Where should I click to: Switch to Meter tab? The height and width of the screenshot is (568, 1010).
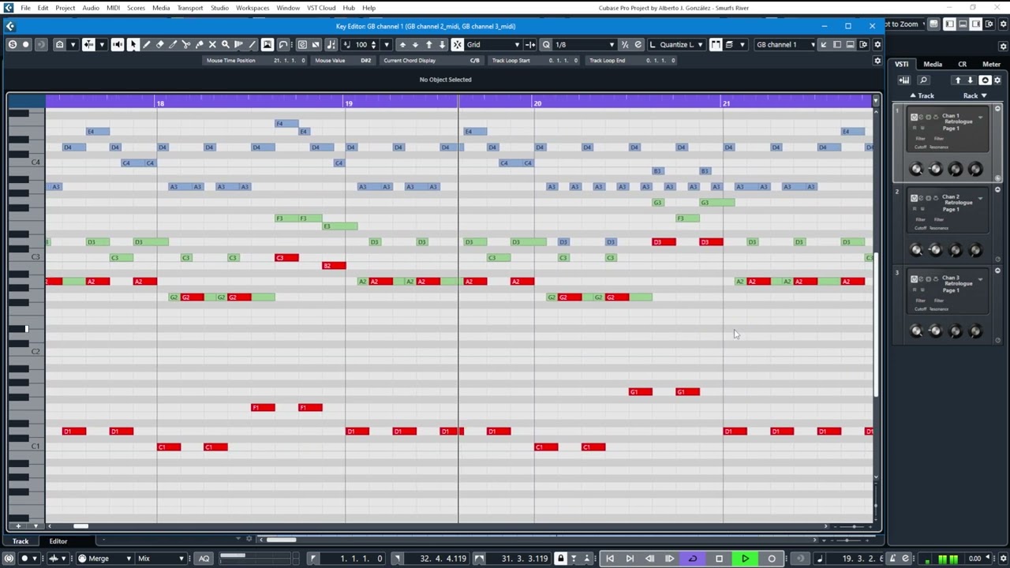[991, 64]
